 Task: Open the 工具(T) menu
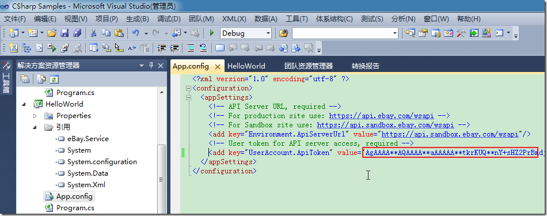coord(297,19)
